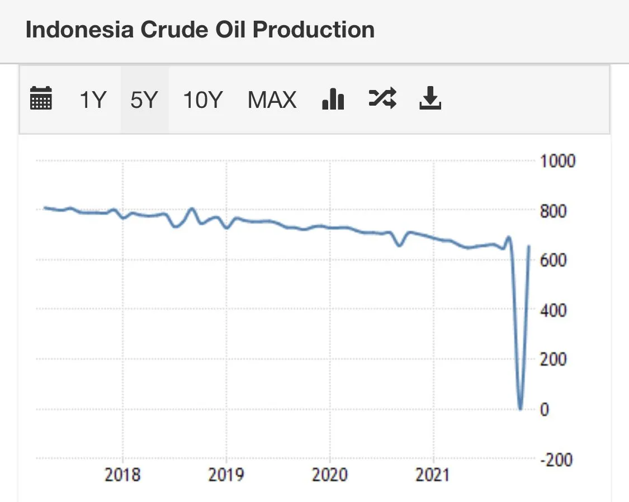Switch to the 10Y time range
The image size is (629, 502).
pyautogui.click(x=203, y=100)
